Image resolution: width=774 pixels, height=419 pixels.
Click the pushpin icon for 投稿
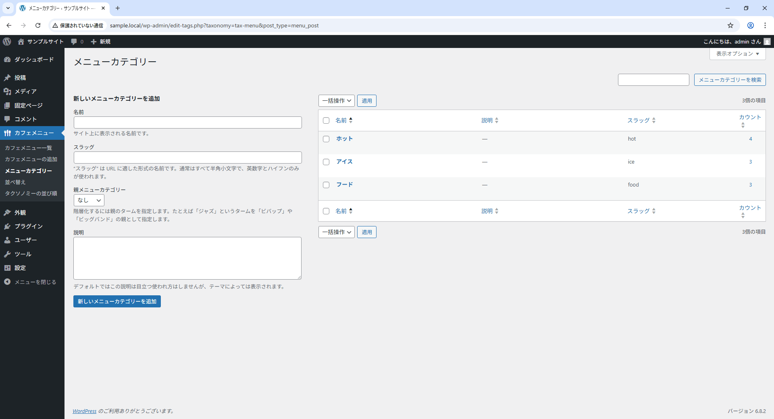tap(7, 78)
